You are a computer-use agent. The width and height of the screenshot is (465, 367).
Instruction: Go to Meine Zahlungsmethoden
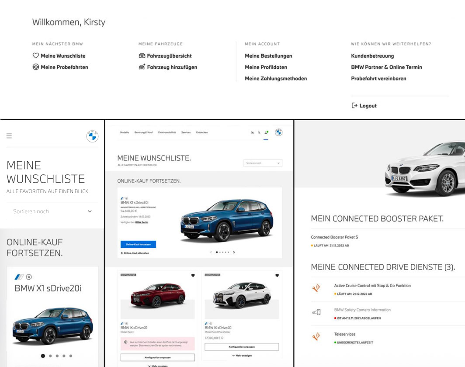pos(276,79)
